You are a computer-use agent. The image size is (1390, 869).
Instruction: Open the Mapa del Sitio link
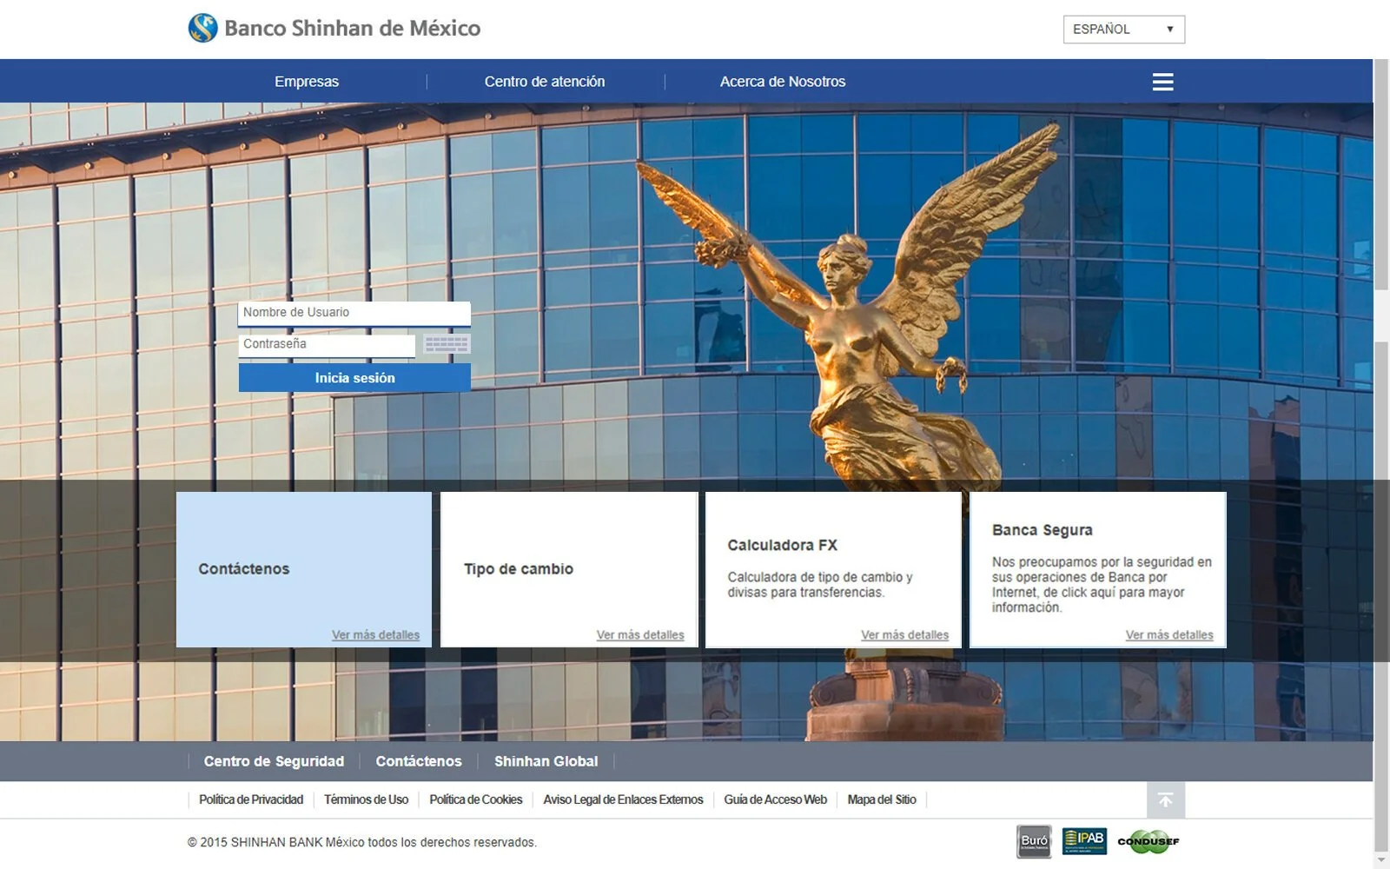pos(882,799)
